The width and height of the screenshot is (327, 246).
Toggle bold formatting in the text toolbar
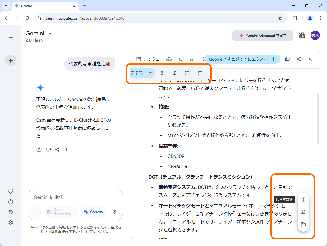162,73
